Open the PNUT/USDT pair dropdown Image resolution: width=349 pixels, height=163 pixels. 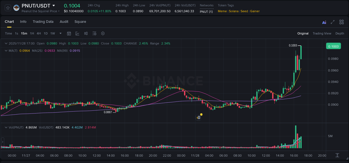(54, 6)
